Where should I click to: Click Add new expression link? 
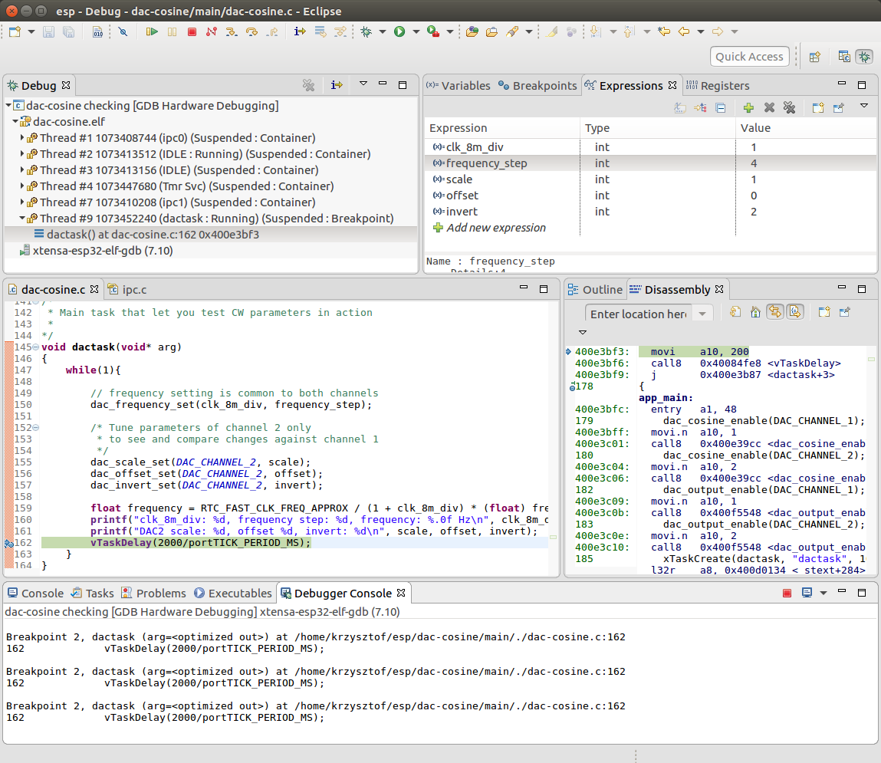pyautogui.click(x=496, y=228)
